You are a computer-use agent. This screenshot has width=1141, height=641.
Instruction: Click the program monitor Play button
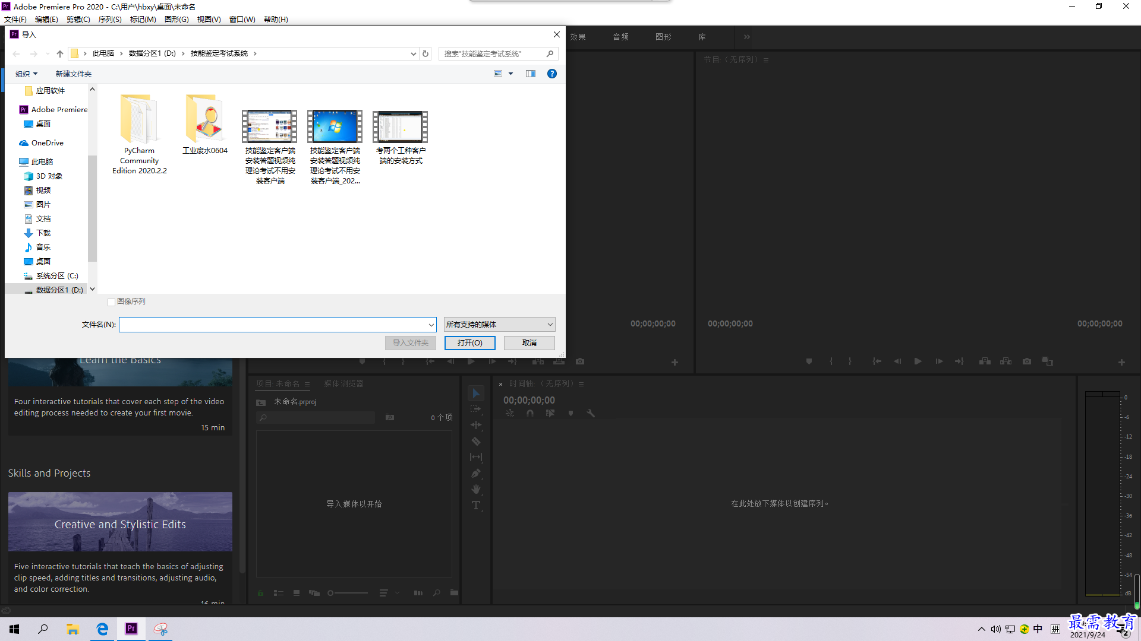click(x=918, y=361)
